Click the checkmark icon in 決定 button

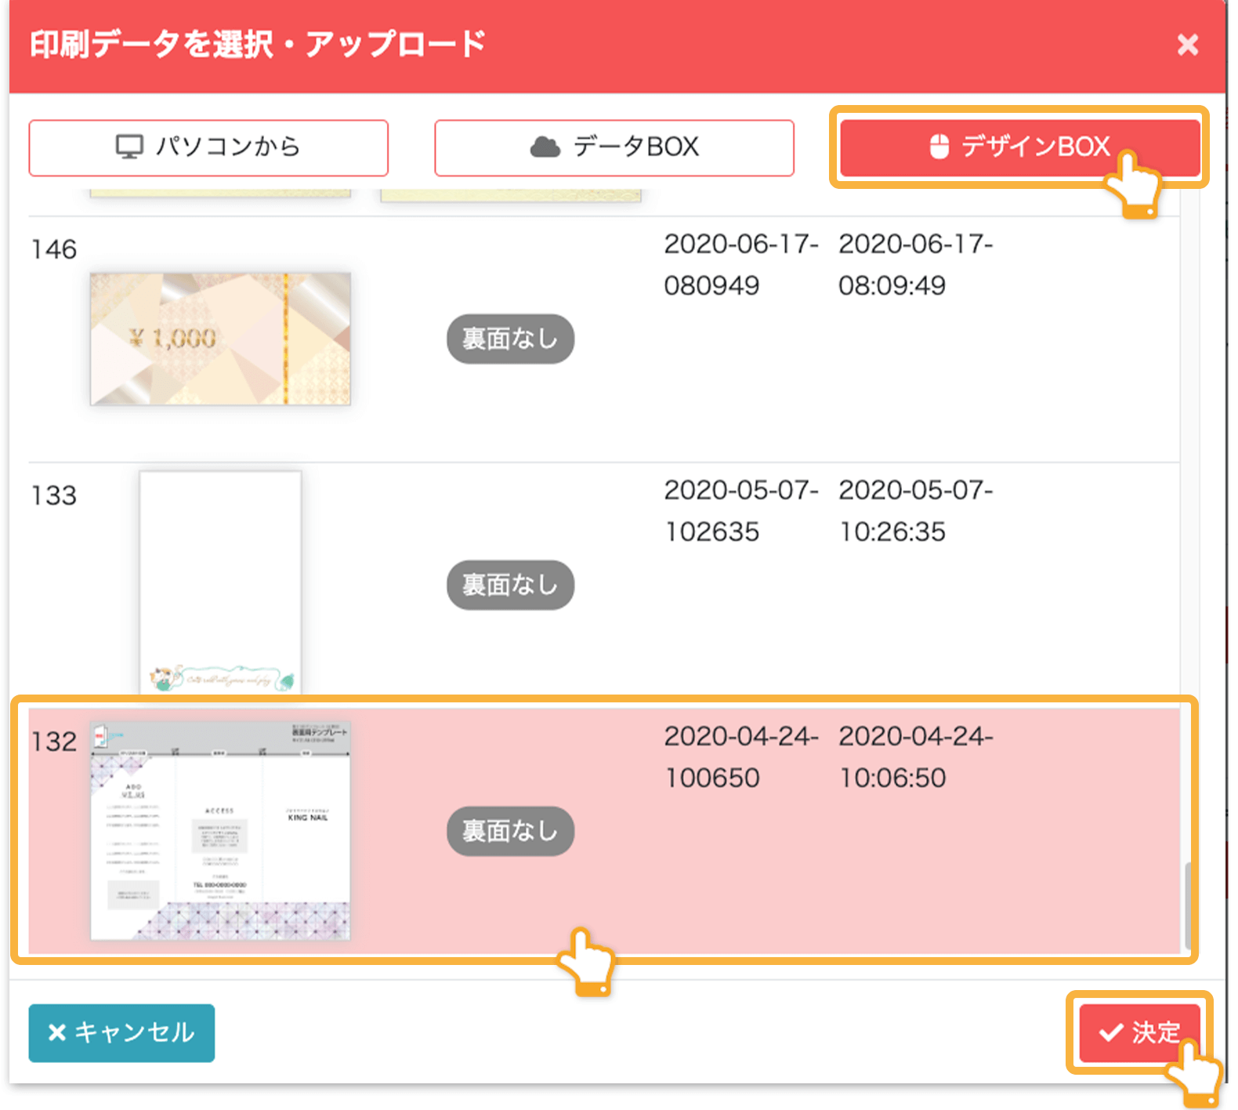(1110, 1032)
